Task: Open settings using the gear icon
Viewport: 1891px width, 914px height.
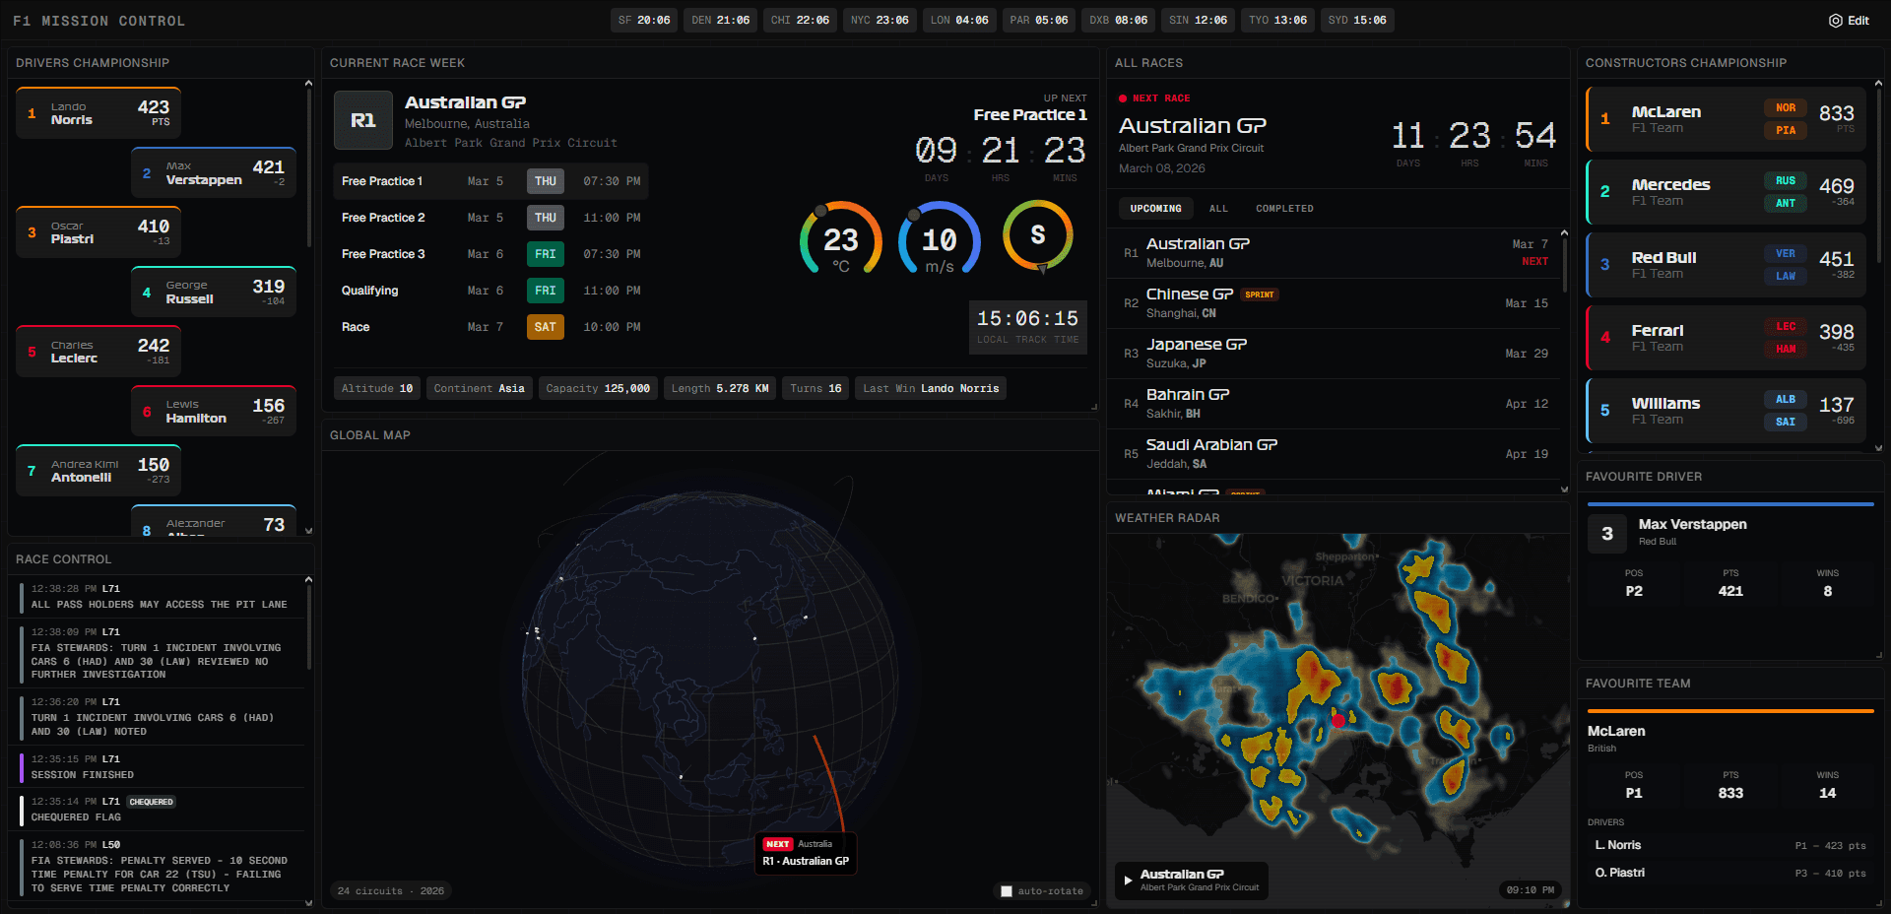Action: pyautogui.click(x=1834, y=20)
